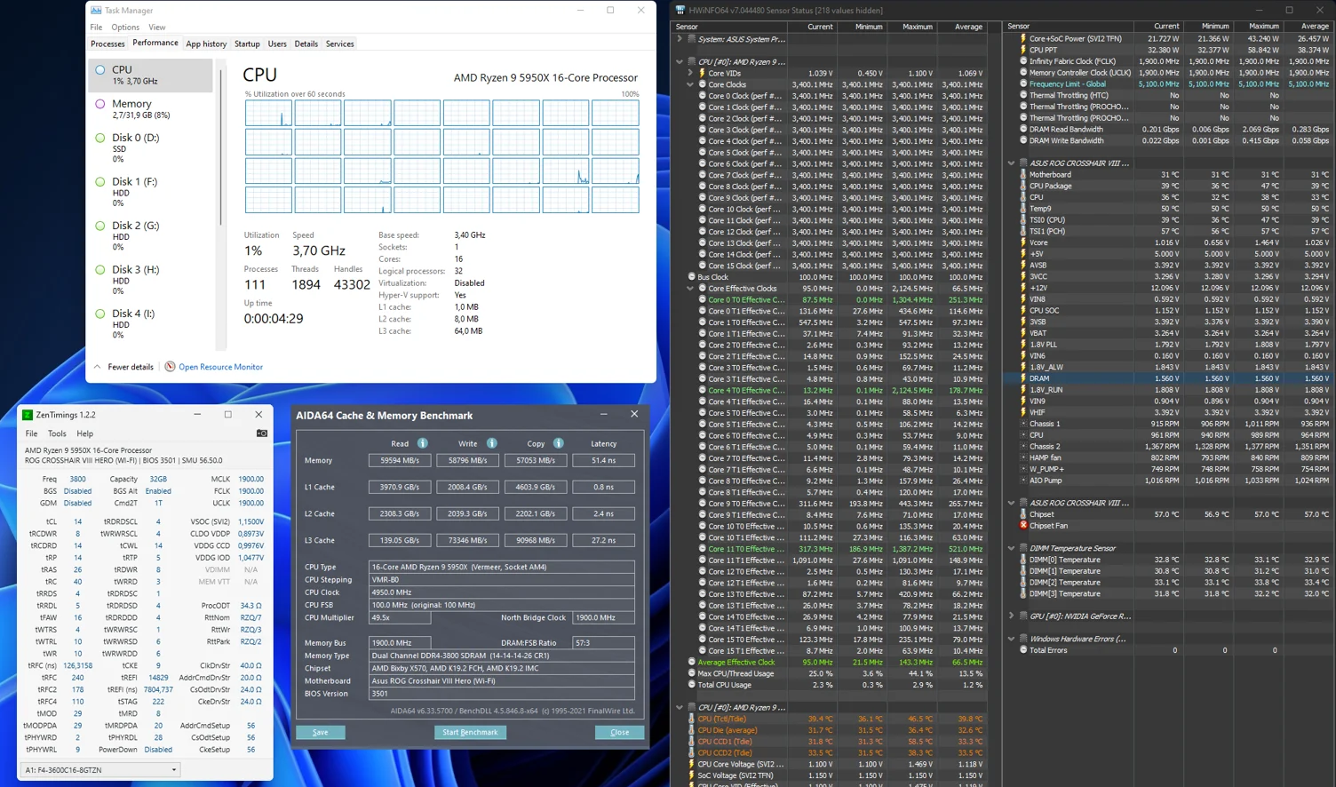Collapse the DIMM Temperature Sensor group
Image resolution: width=1336 pixels, height=787 pixels.
point(1011,549)
